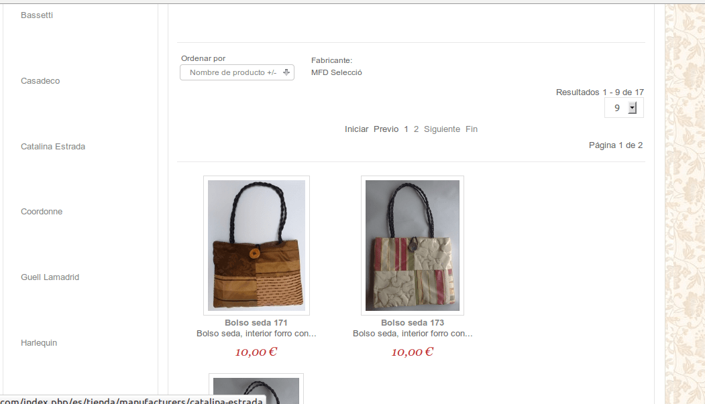
Task: Select Catalina Estrada in the sidebar
Action: coord(52,146)
